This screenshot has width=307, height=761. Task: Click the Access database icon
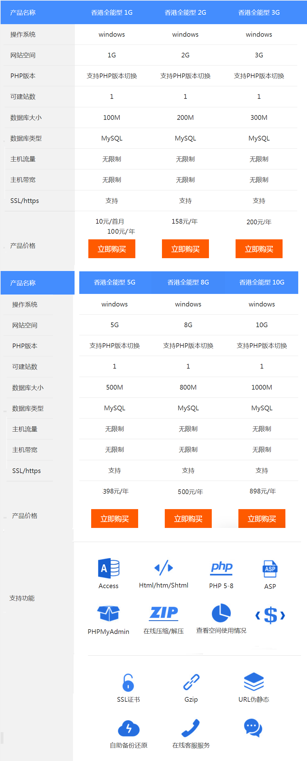coord(108,568)
